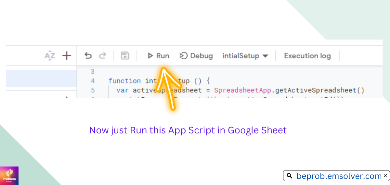
Task: Click the Problem Solver logo
Action: point(9,176)
